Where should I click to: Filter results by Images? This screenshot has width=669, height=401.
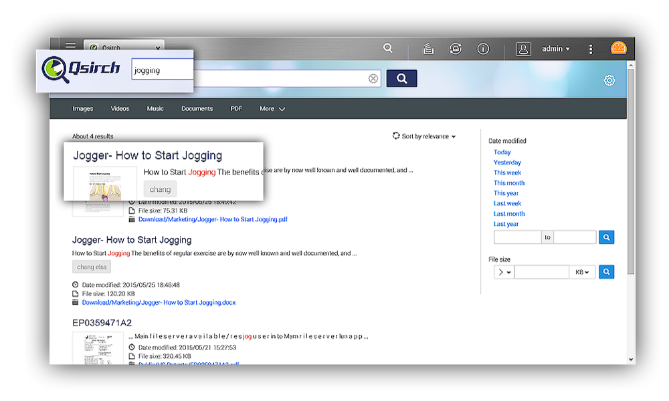point(83,109)
